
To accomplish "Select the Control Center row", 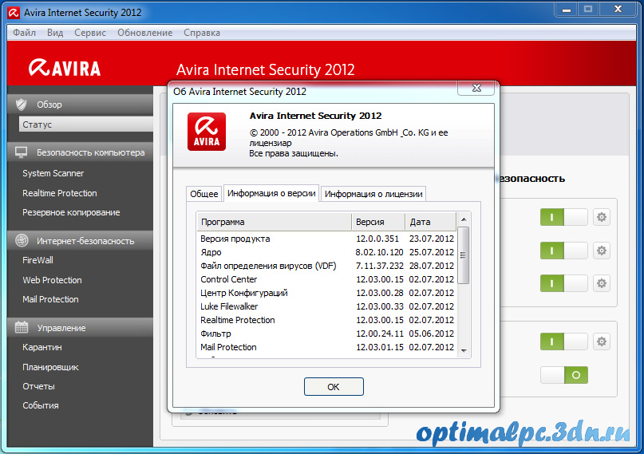I will coord(327,279).
